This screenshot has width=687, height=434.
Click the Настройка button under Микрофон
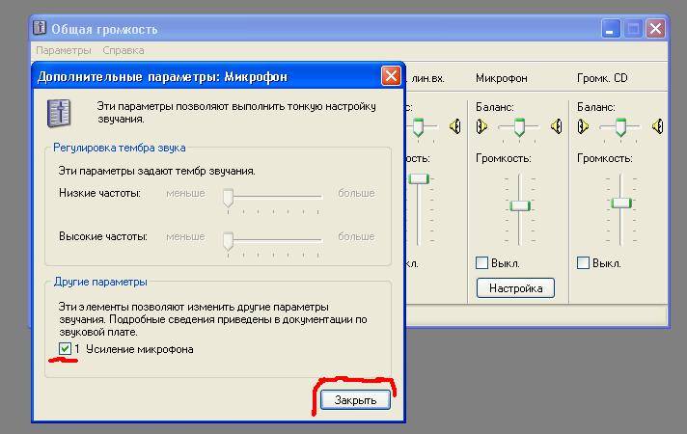[515, 288]
